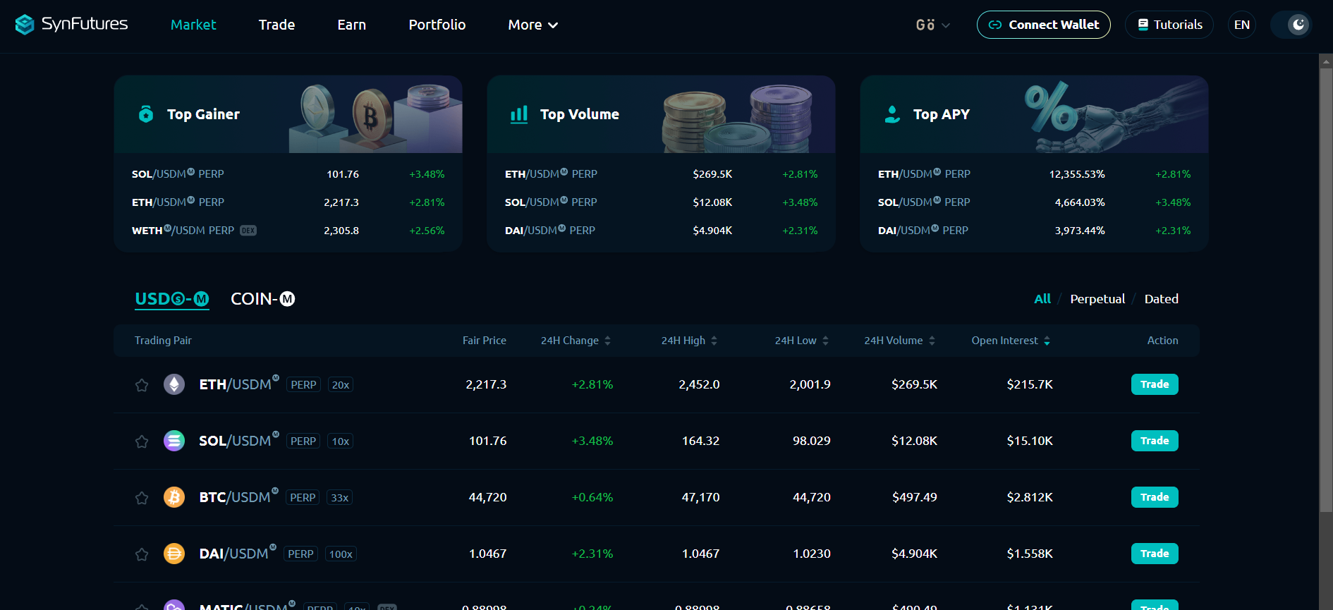Click the Bitcoin coin icon in BTC/USDM row
Screen dimensions: 1333x610
(x=174, y=497)
